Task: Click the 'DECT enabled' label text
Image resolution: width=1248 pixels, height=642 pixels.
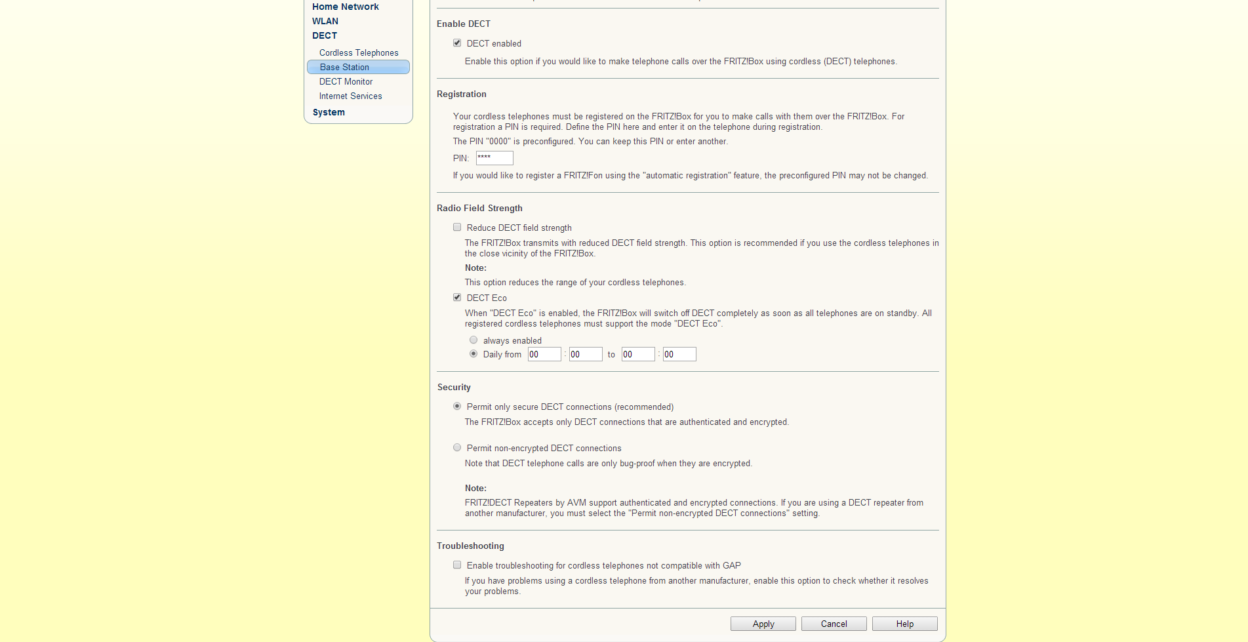Action: coord(494,43)
